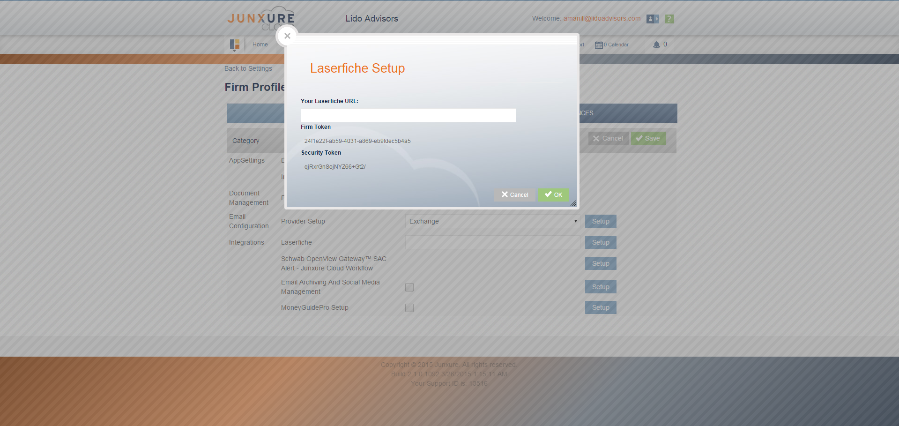This screenshot has height=426, width=899.
Task: Click the Firm Token value text
Action: pos(357,141)
